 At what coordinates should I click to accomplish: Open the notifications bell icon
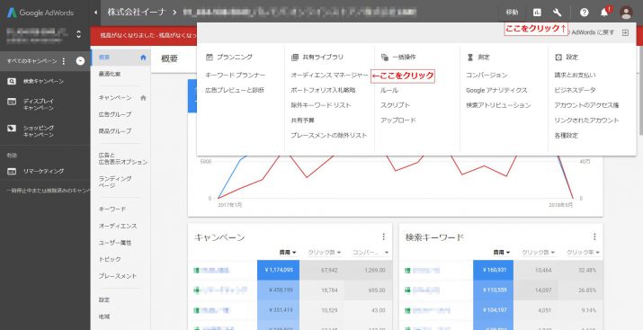coord(604,13)
